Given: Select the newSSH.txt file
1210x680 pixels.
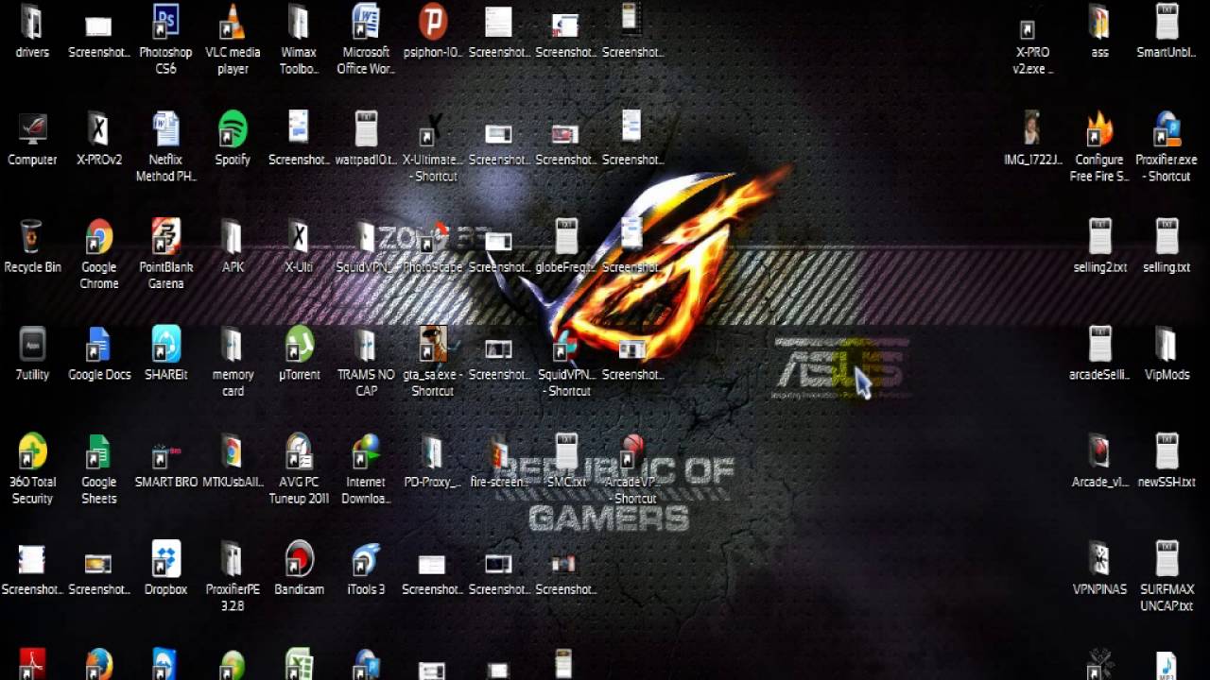Looking at the screenshot, I should tap(1167, 451).
